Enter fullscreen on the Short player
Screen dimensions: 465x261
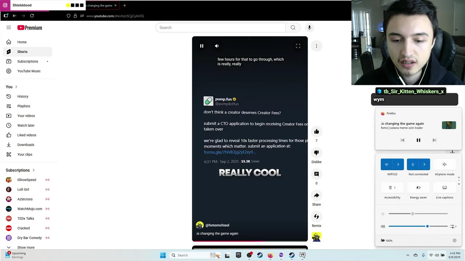coord(298,46)
